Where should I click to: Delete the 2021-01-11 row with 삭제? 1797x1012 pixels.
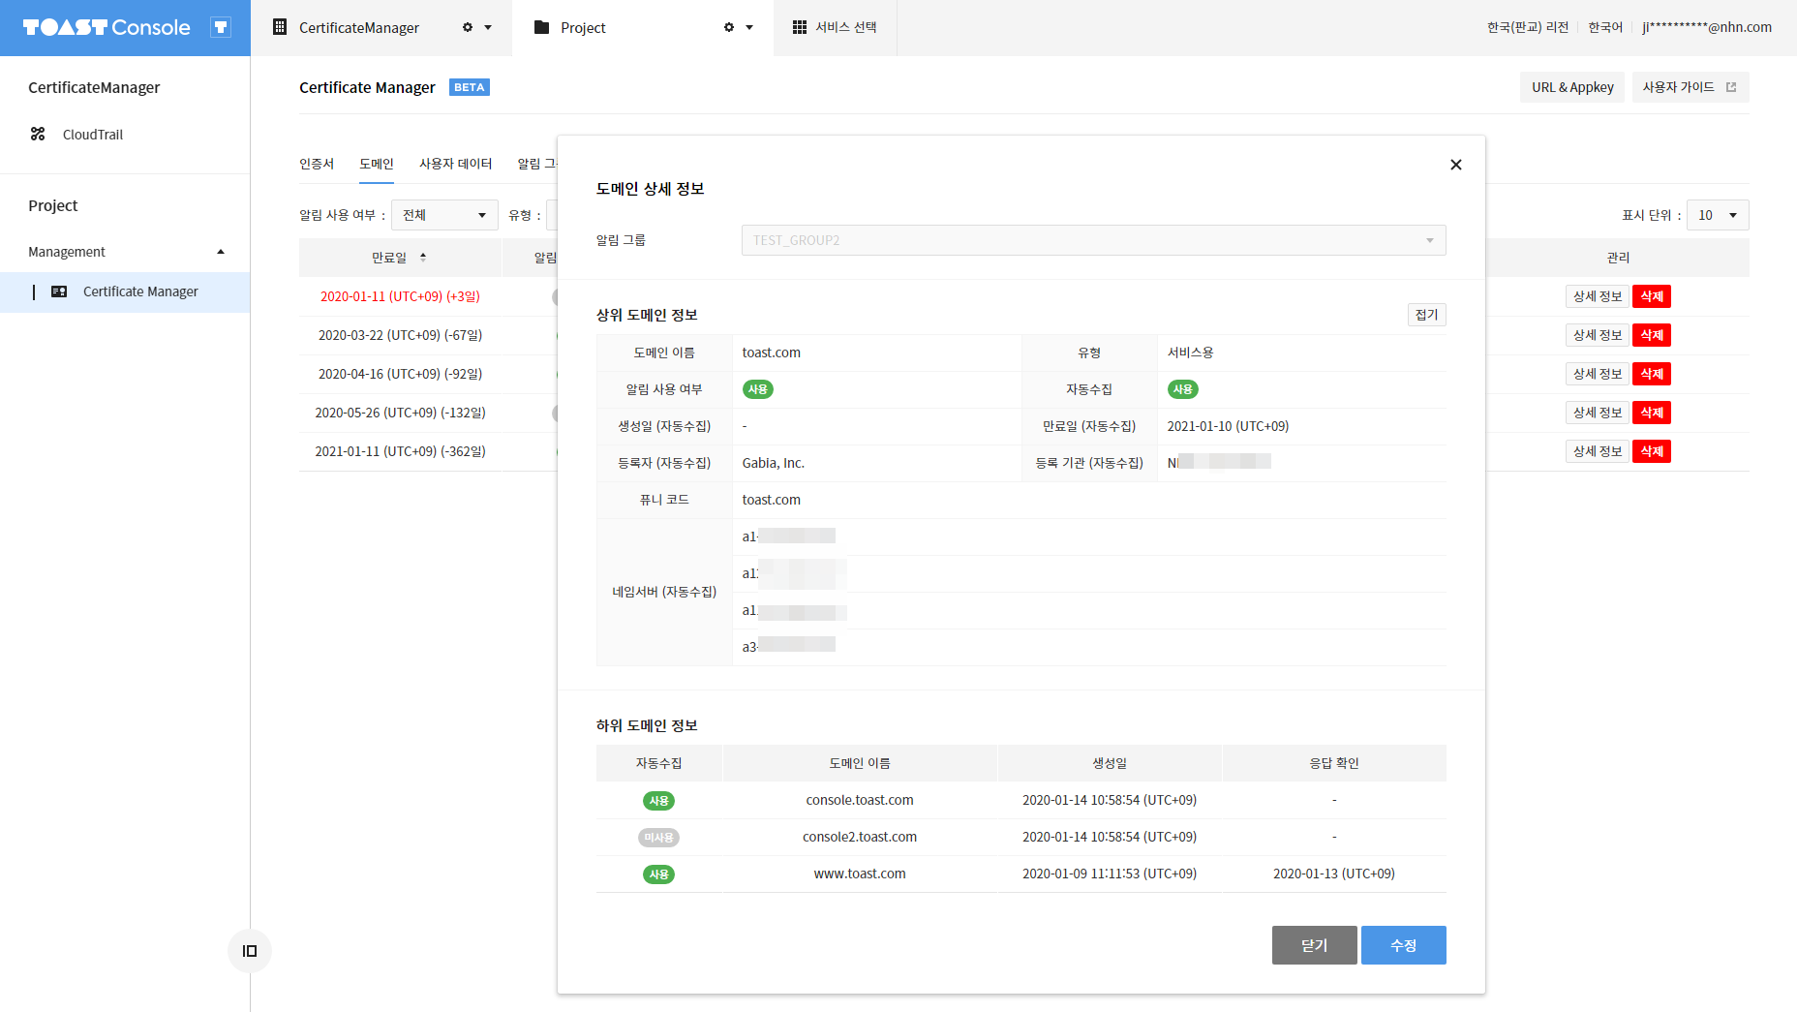(1652, 451)
